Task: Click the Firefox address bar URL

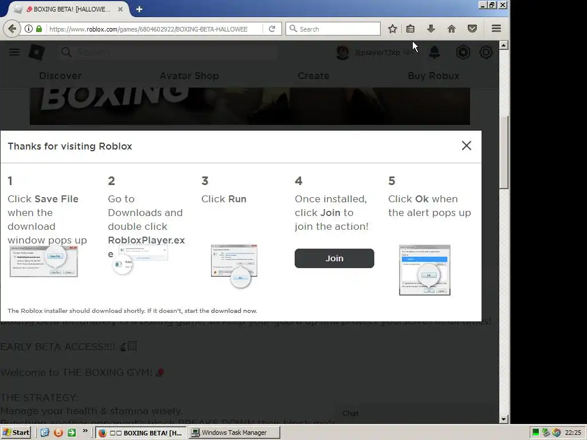Action: coord(148,29)
